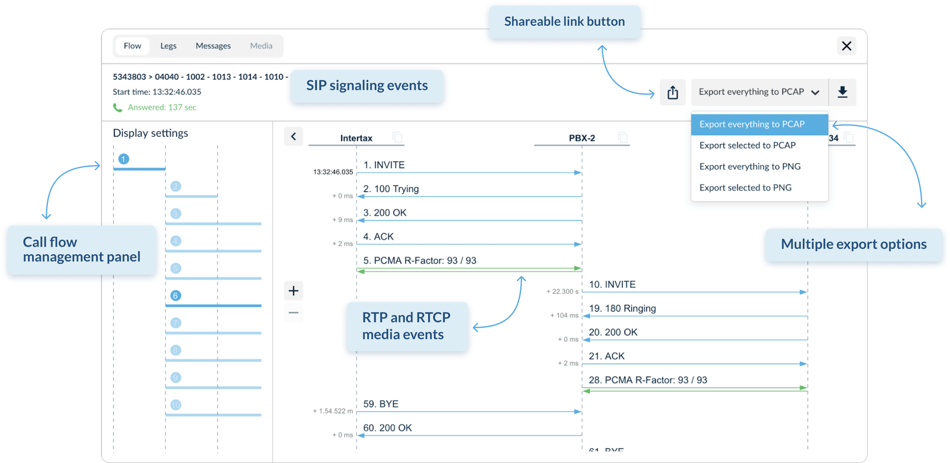Choose Export everything to PNG option
Screen dimensions: 950x463
point(760,167)
